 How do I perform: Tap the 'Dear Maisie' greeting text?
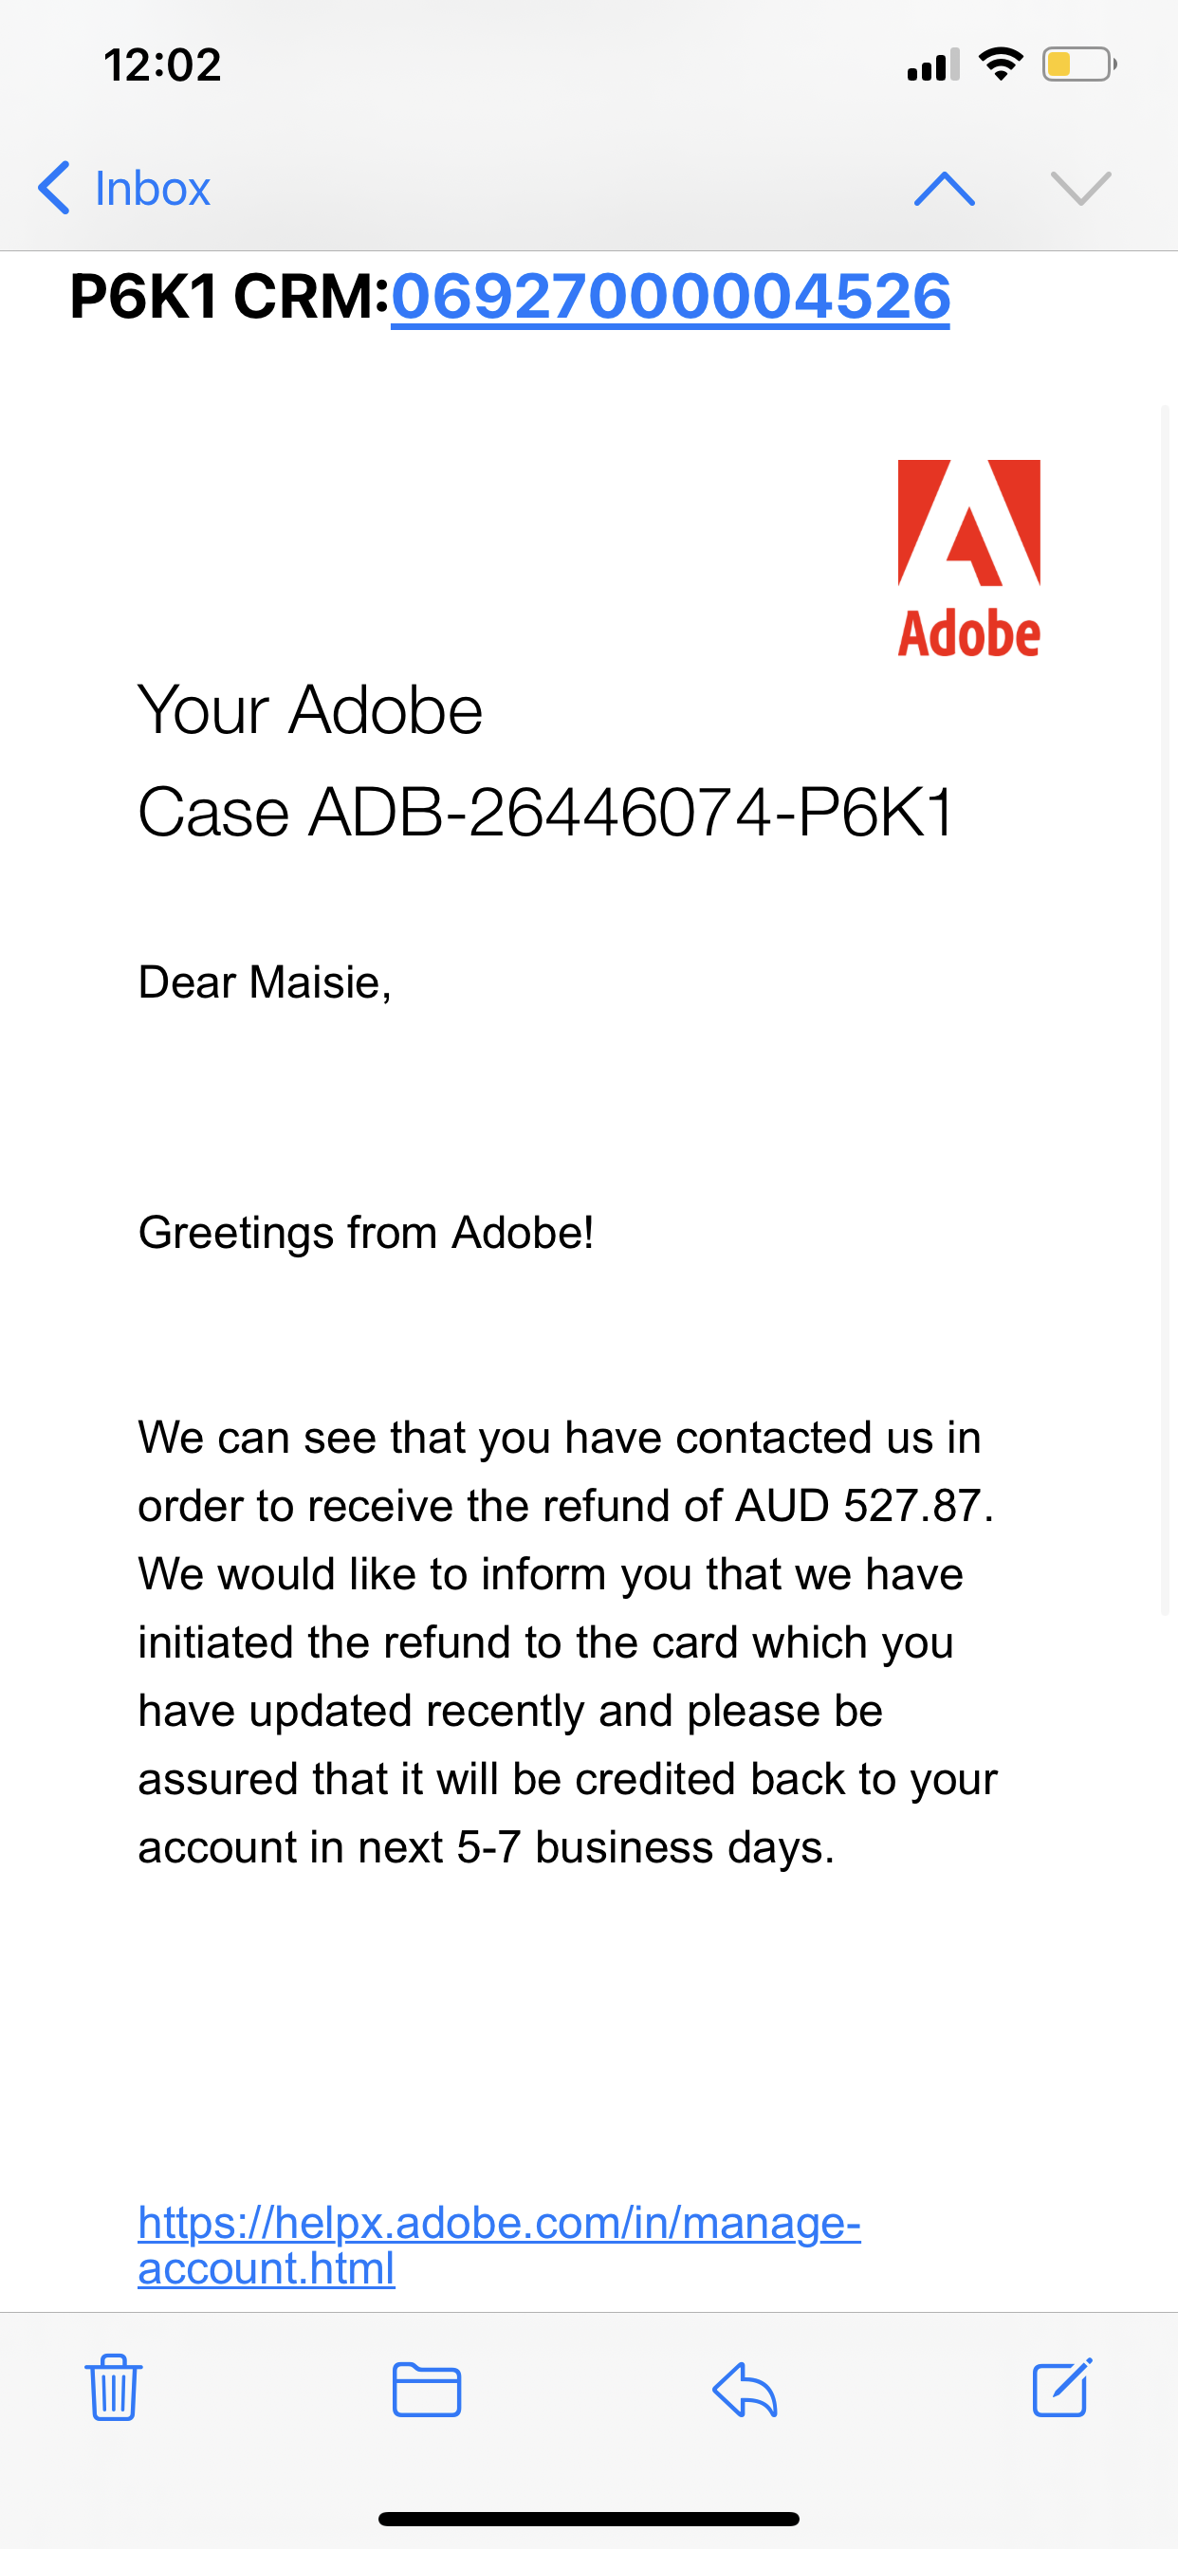266,983
